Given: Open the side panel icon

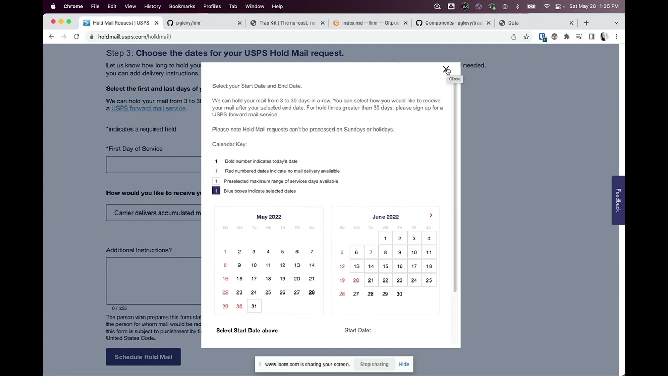Looking at the screenshot, I should point(591,37).
